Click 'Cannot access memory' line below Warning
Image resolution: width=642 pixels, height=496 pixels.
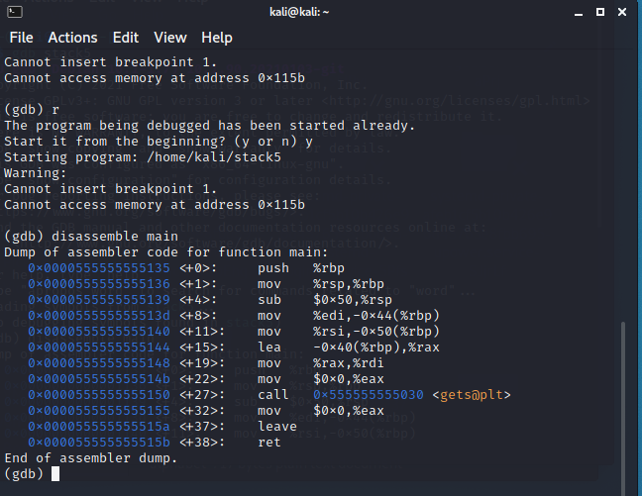click(x=155, y=205)
